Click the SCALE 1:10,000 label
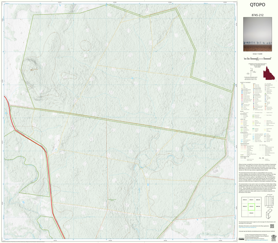Viewport: 278px width, 243px height. click(x=257, y=54)
